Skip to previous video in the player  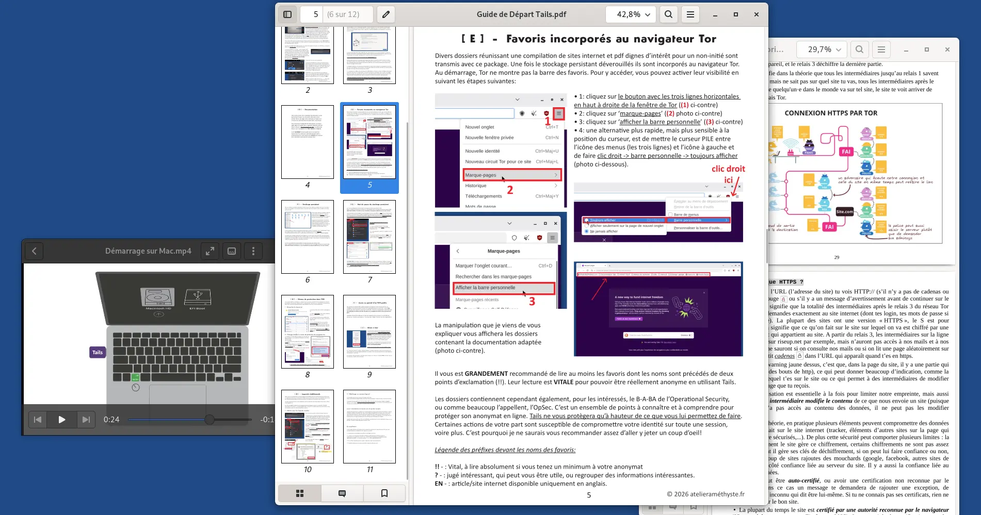pos(37,420)
